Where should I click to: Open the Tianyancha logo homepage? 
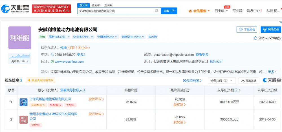tap(15, 9)
